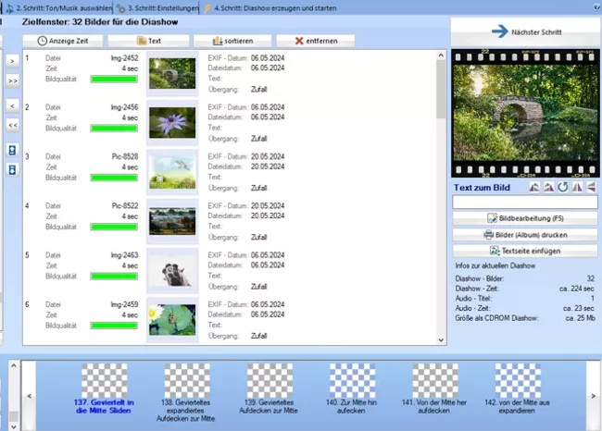Image resolution: width=602 pixels, height=431 pixels.
Task: Click the first rotate-left triangle icon
Action: pos(533,187)
